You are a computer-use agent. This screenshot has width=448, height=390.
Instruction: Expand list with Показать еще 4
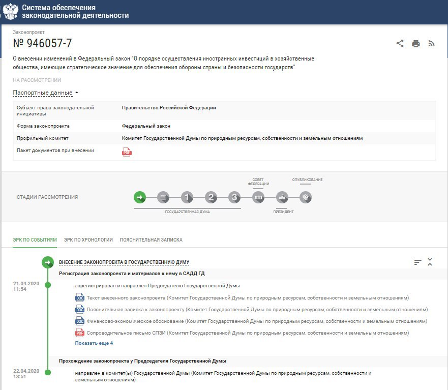pos(94,343)
